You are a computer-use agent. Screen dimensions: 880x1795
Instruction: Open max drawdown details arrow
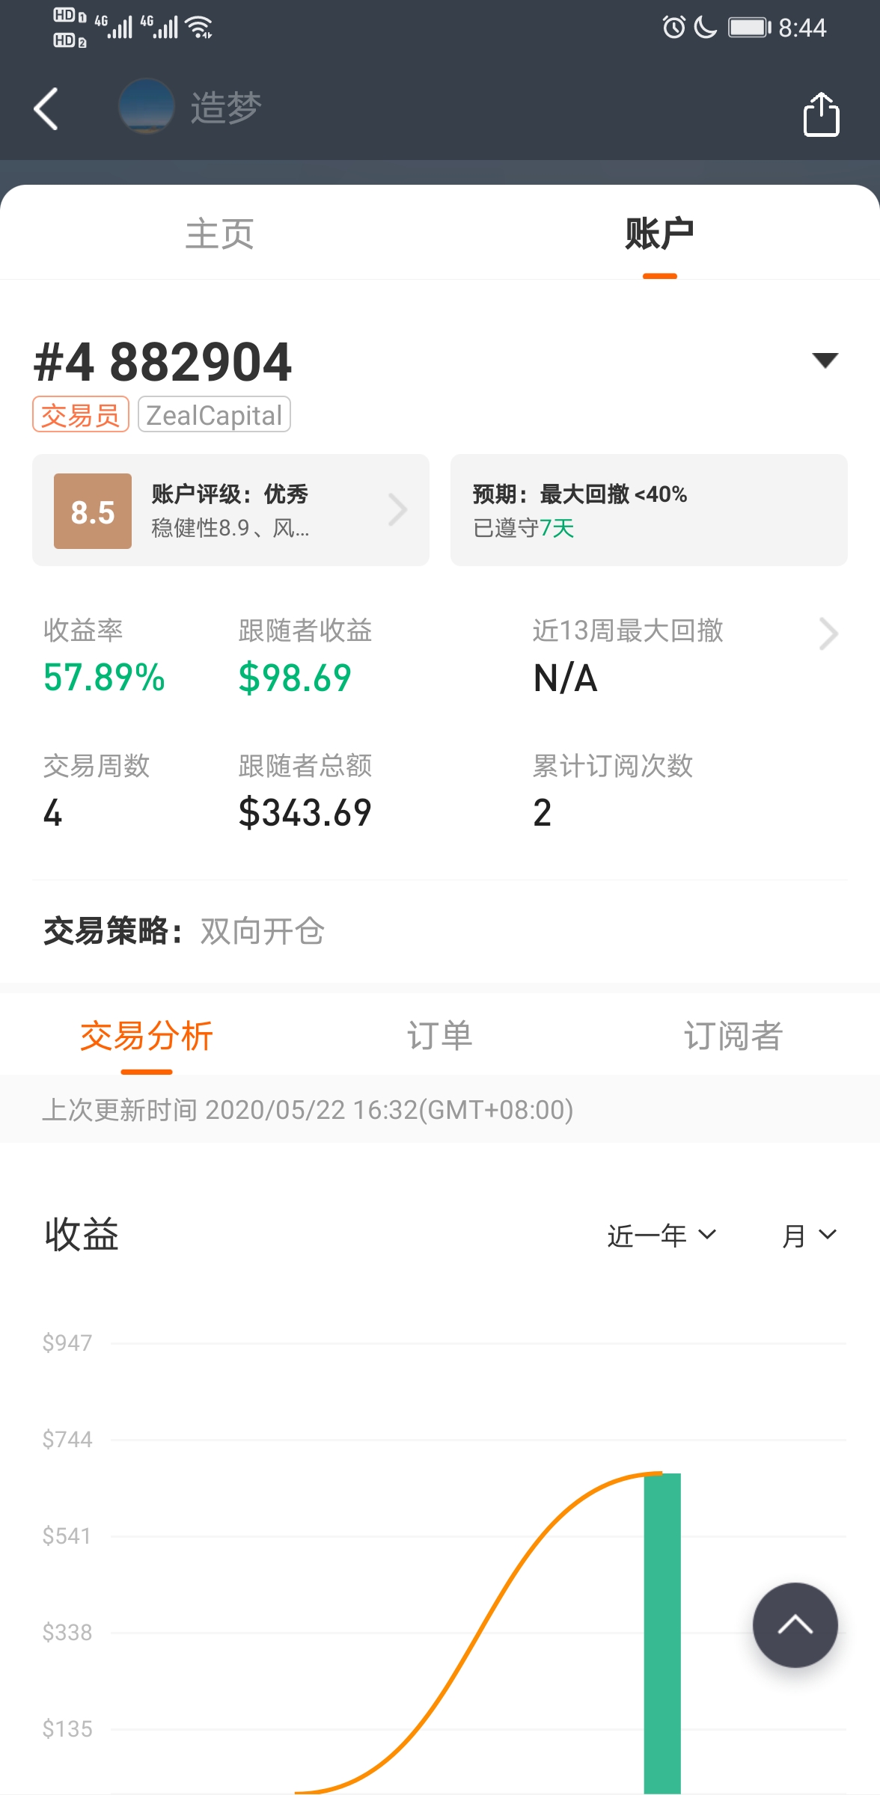828,634
